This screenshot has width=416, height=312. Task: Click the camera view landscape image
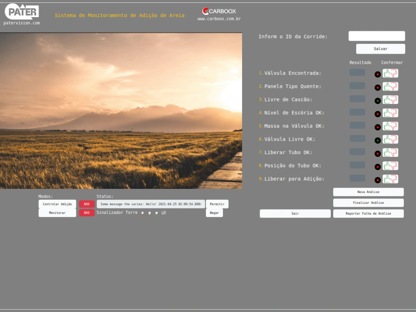coord(121,111)
